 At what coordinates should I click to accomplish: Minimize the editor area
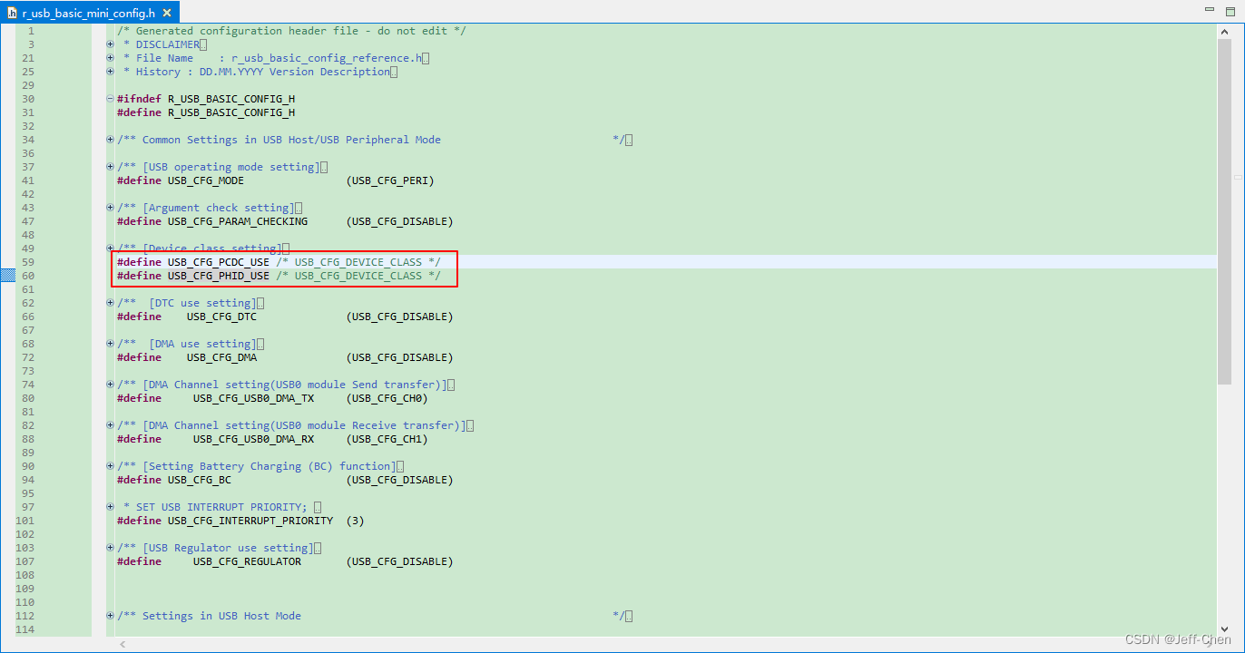[1208, 11]
